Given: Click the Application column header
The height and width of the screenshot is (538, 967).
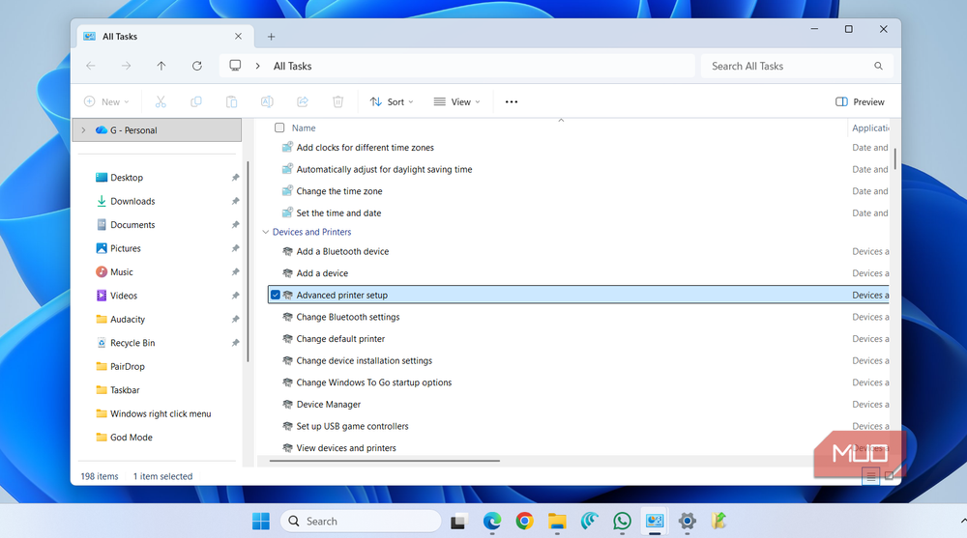Looking at the screenshot, I should pos(870,127).
